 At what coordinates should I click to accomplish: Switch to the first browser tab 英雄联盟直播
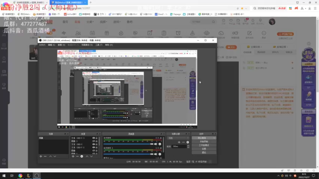(x=31, y=2)
